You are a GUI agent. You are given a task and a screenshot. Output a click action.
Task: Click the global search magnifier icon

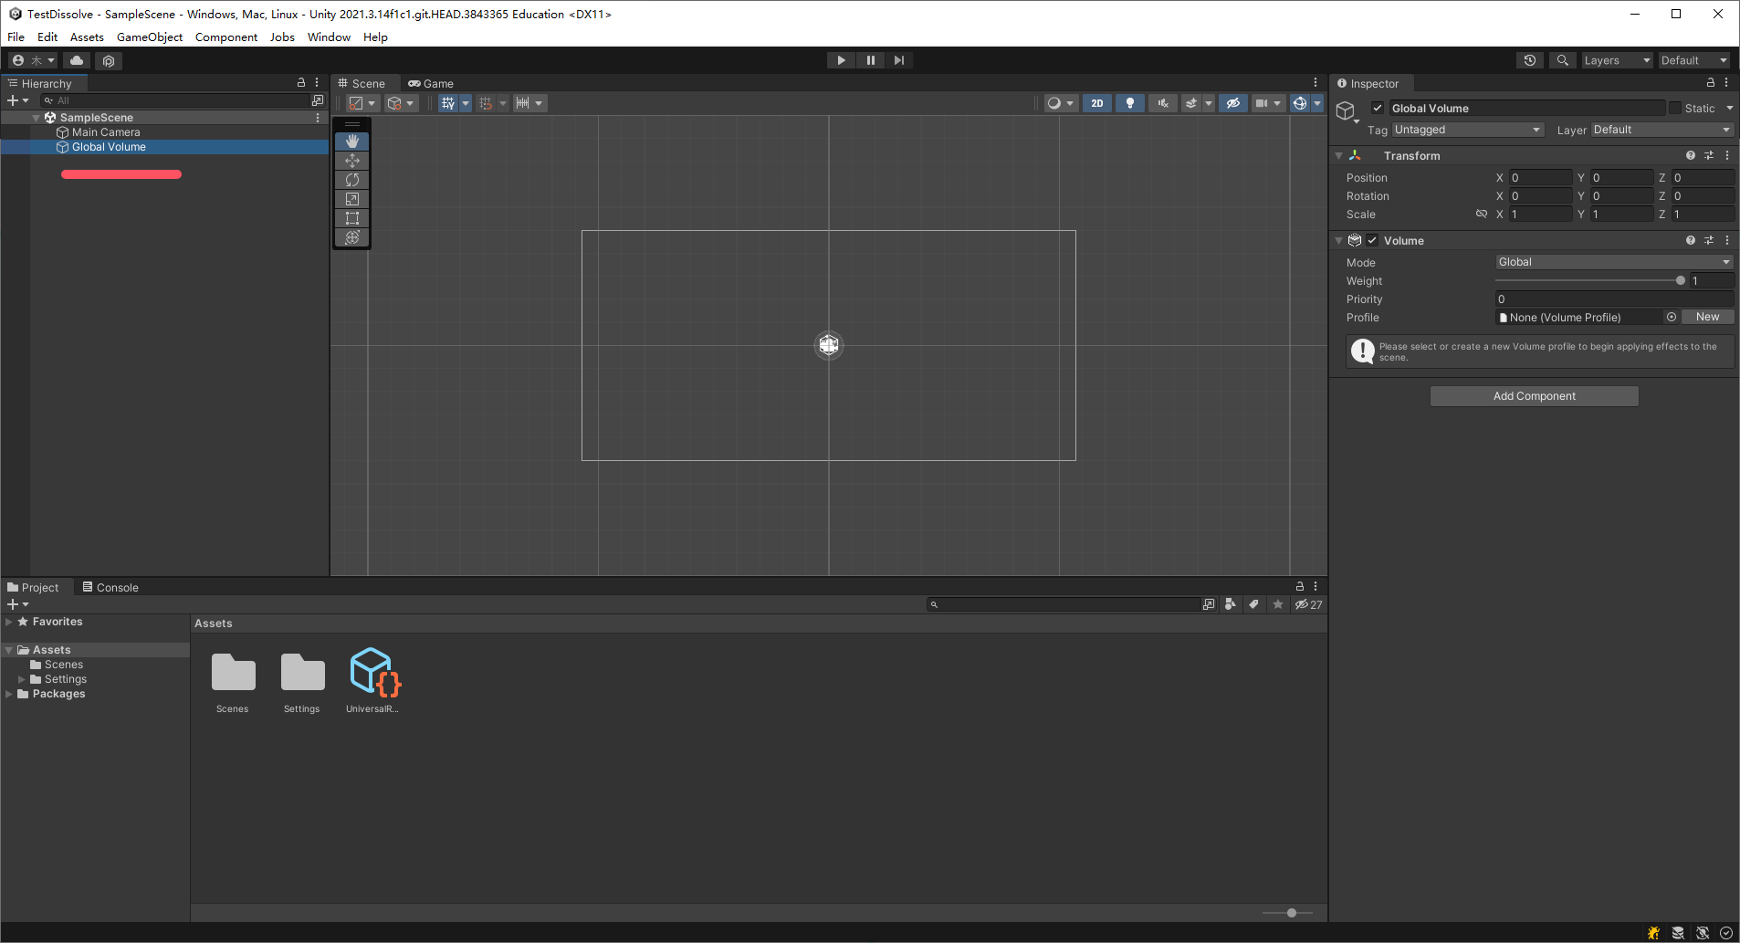click(1563, 60)
